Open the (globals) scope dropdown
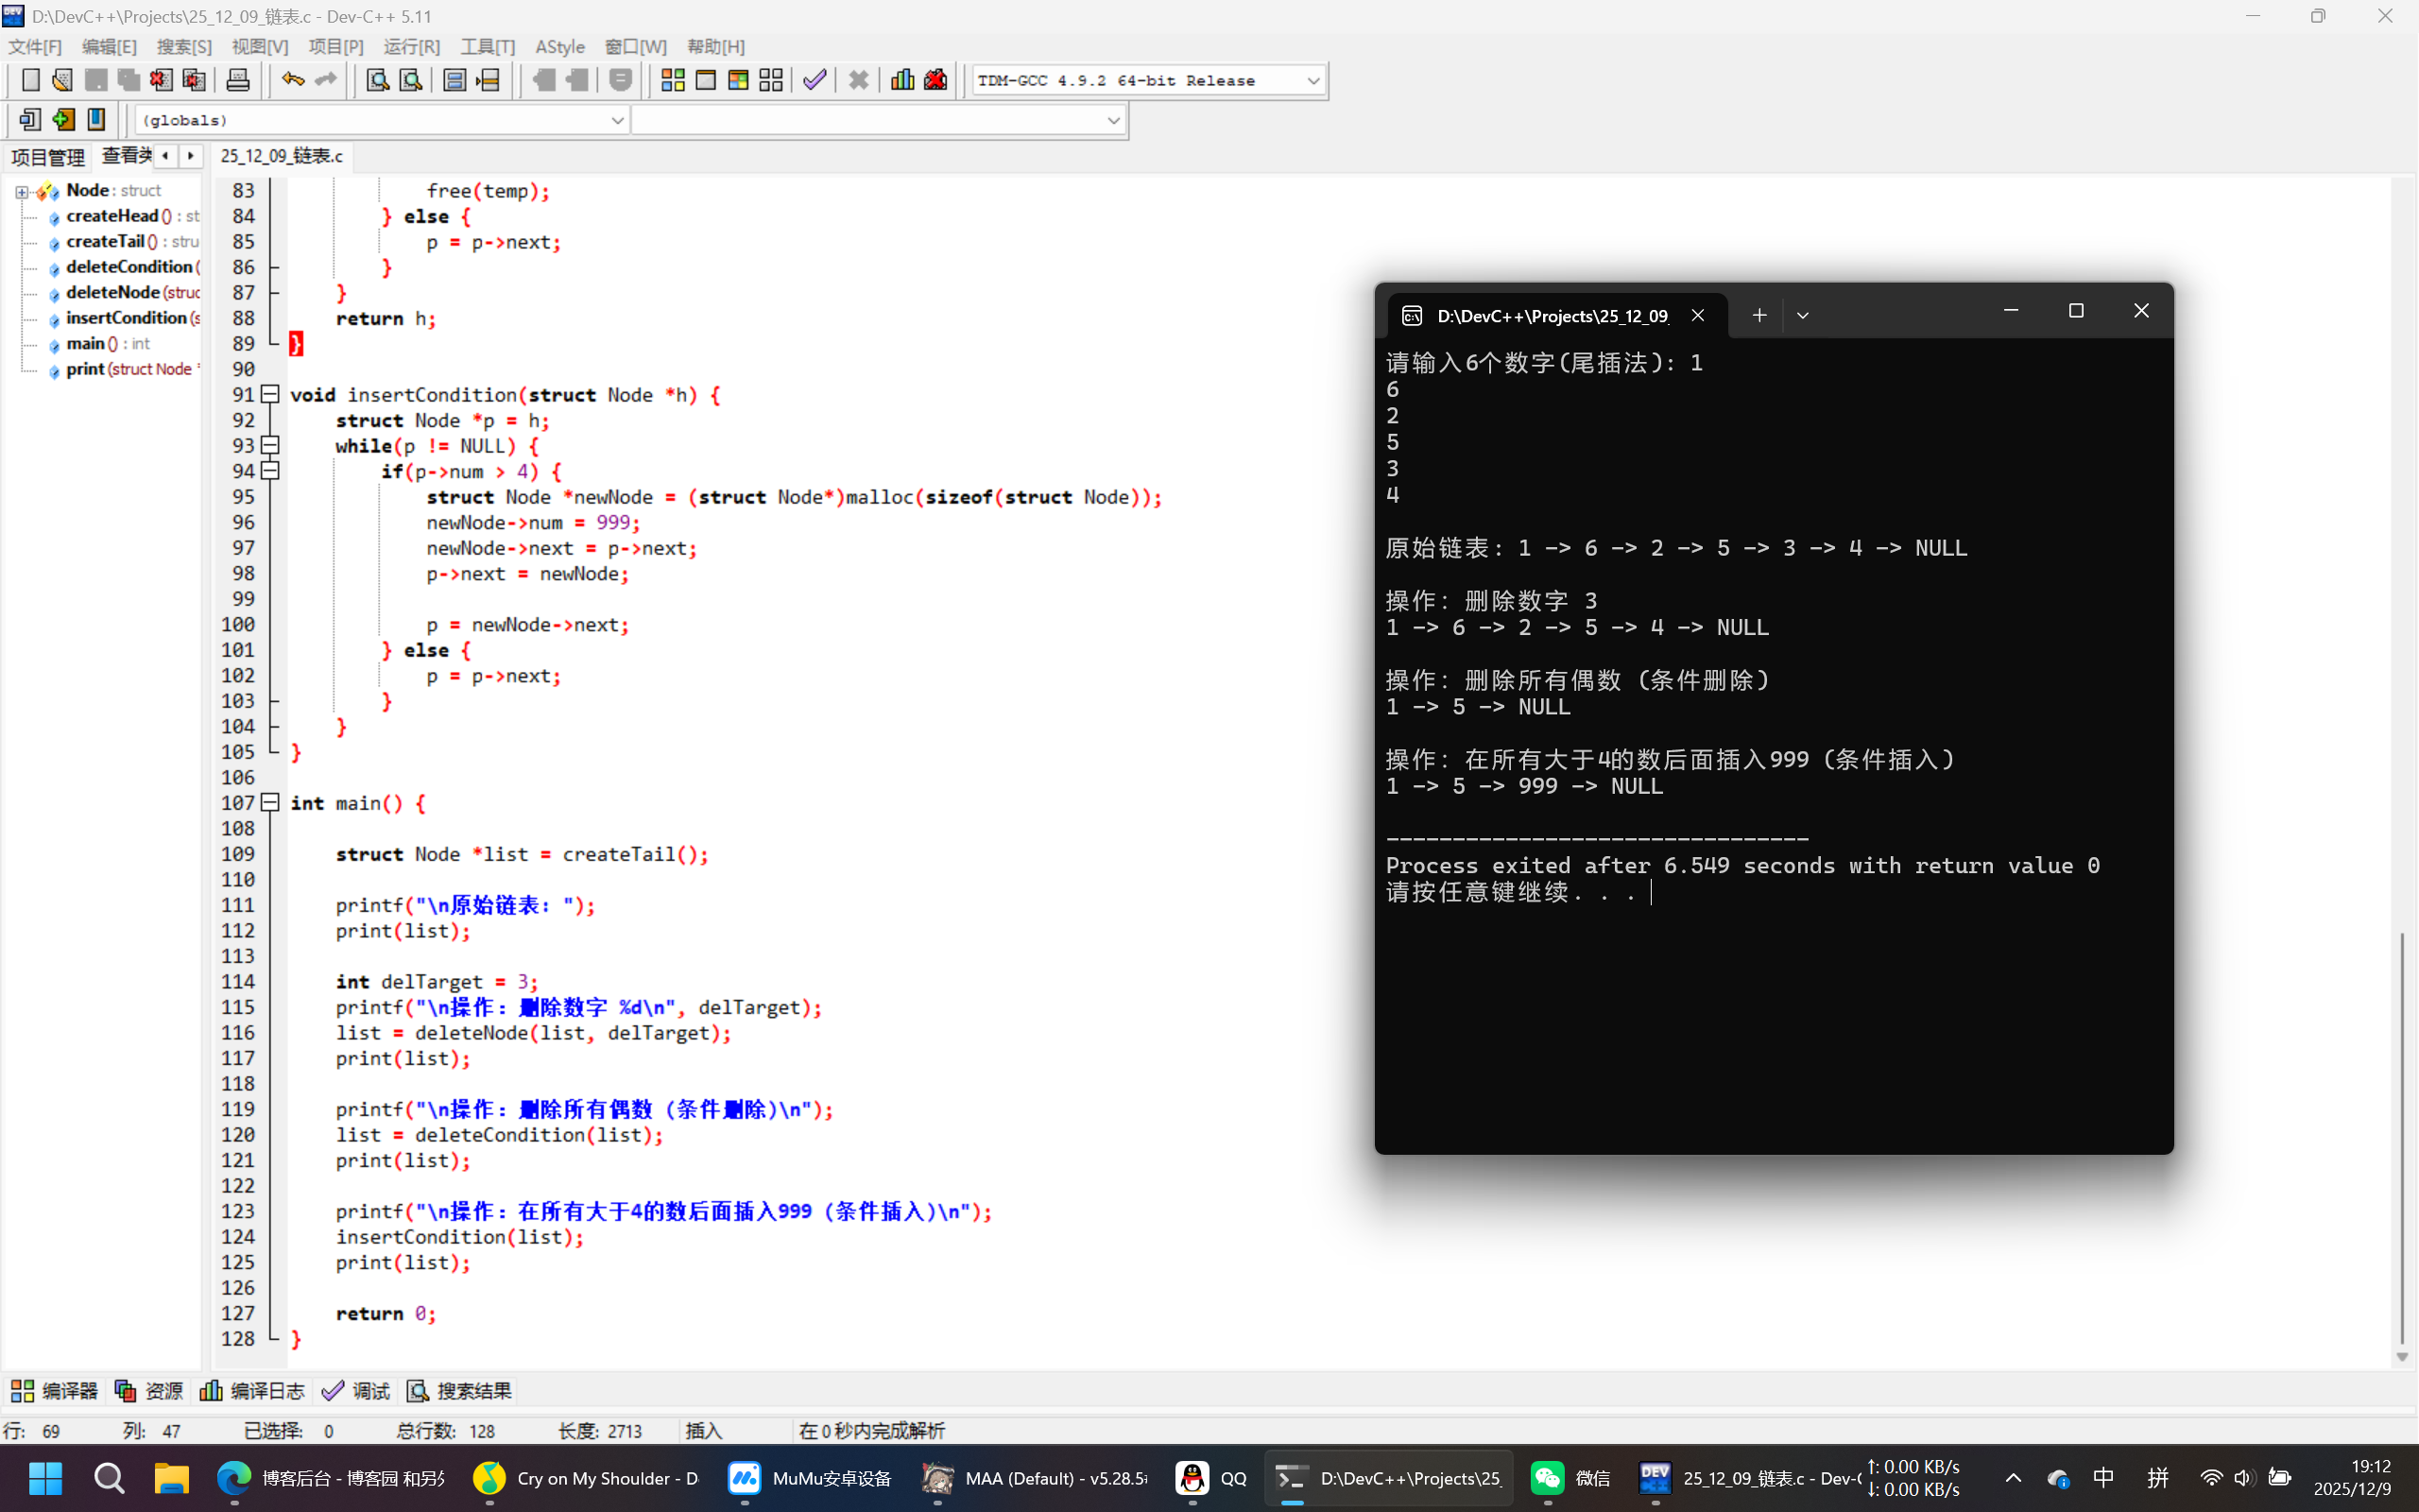Viewport: 2419px width, 1512px height. click(x=617, y=120)
